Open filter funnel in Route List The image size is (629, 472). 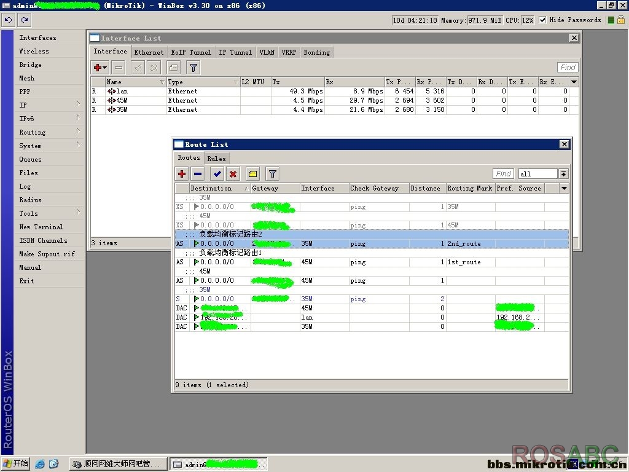(273, 174)
